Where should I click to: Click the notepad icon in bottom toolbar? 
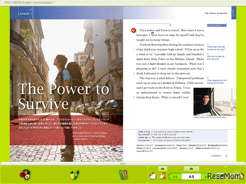152,176
